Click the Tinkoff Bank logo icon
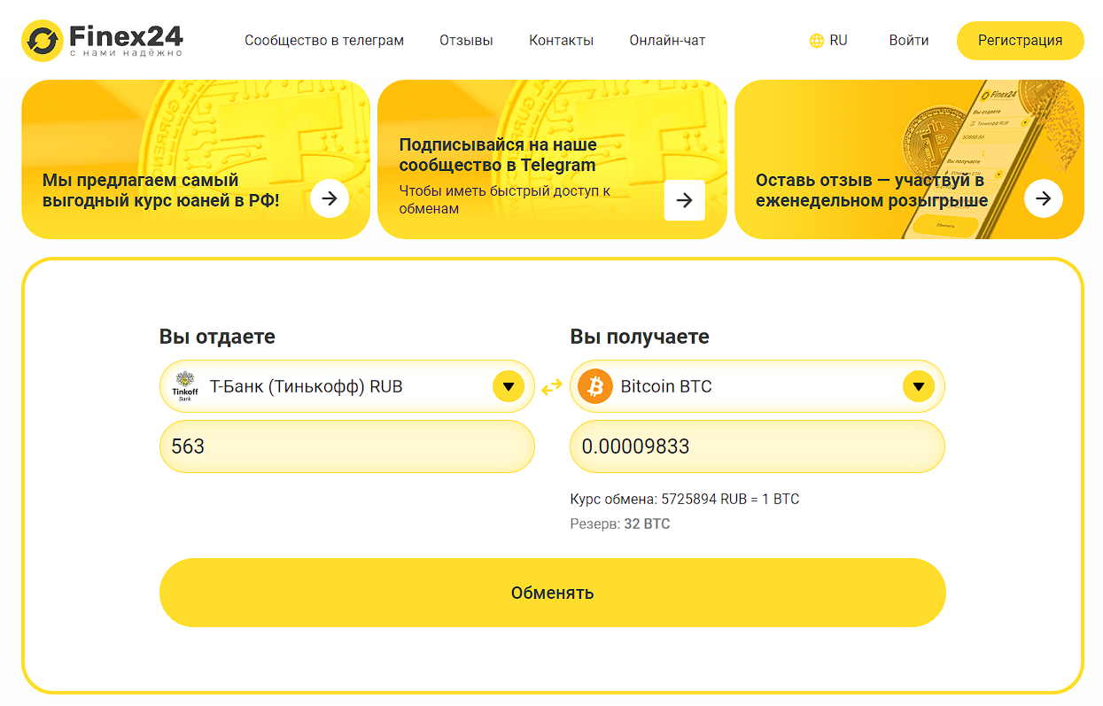 pyautogui.click(x=185, y=387)
